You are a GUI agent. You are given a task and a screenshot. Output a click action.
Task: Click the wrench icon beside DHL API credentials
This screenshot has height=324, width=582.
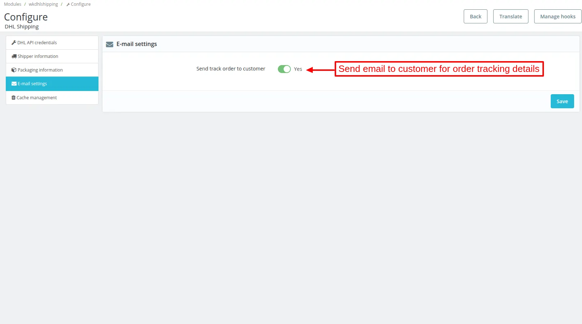(x=14, y=42)
